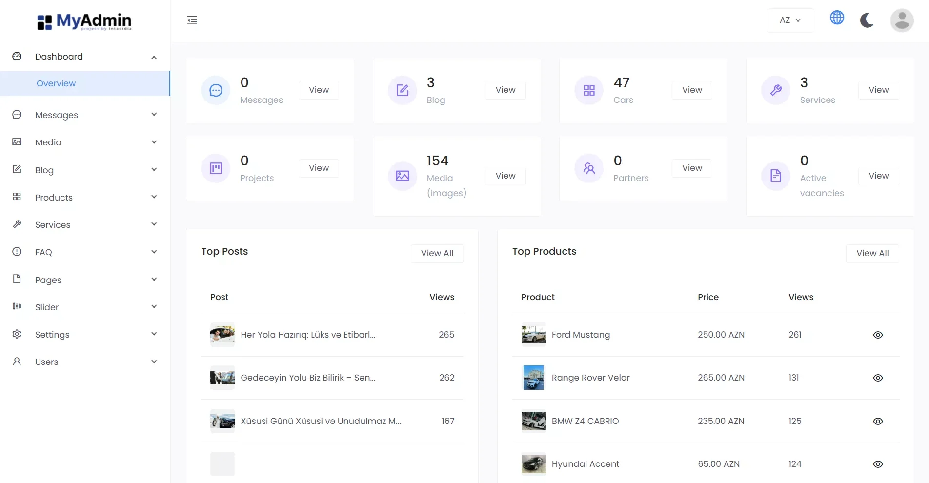
Task: Open the globe website icon
Action: coord(837,18)
